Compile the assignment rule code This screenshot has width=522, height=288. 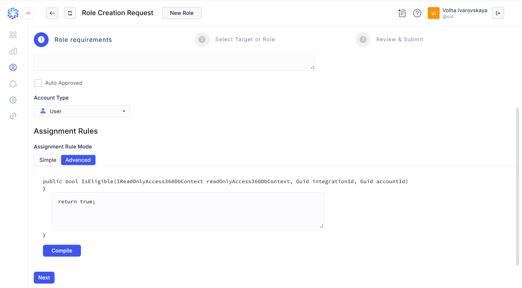click(62, 250)
